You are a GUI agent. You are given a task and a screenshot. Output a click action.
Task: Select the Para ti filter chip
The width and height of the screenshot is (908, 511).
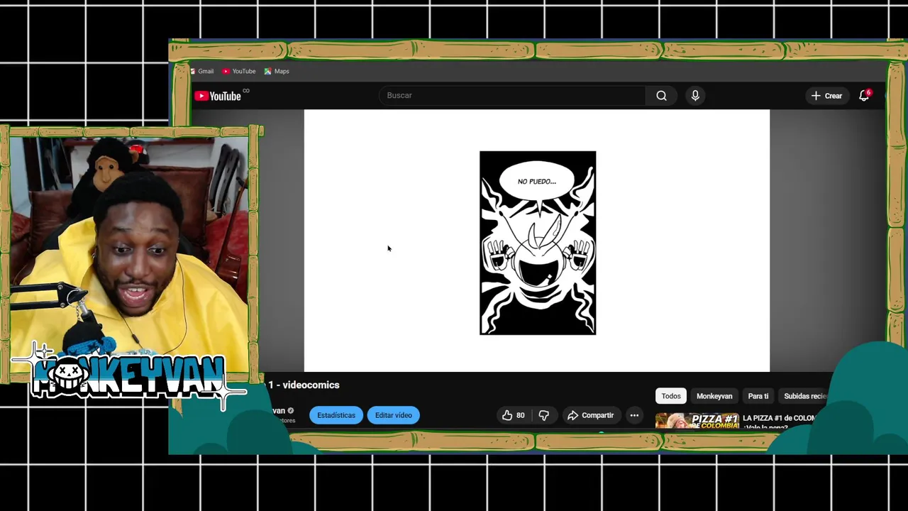point(758,396)
